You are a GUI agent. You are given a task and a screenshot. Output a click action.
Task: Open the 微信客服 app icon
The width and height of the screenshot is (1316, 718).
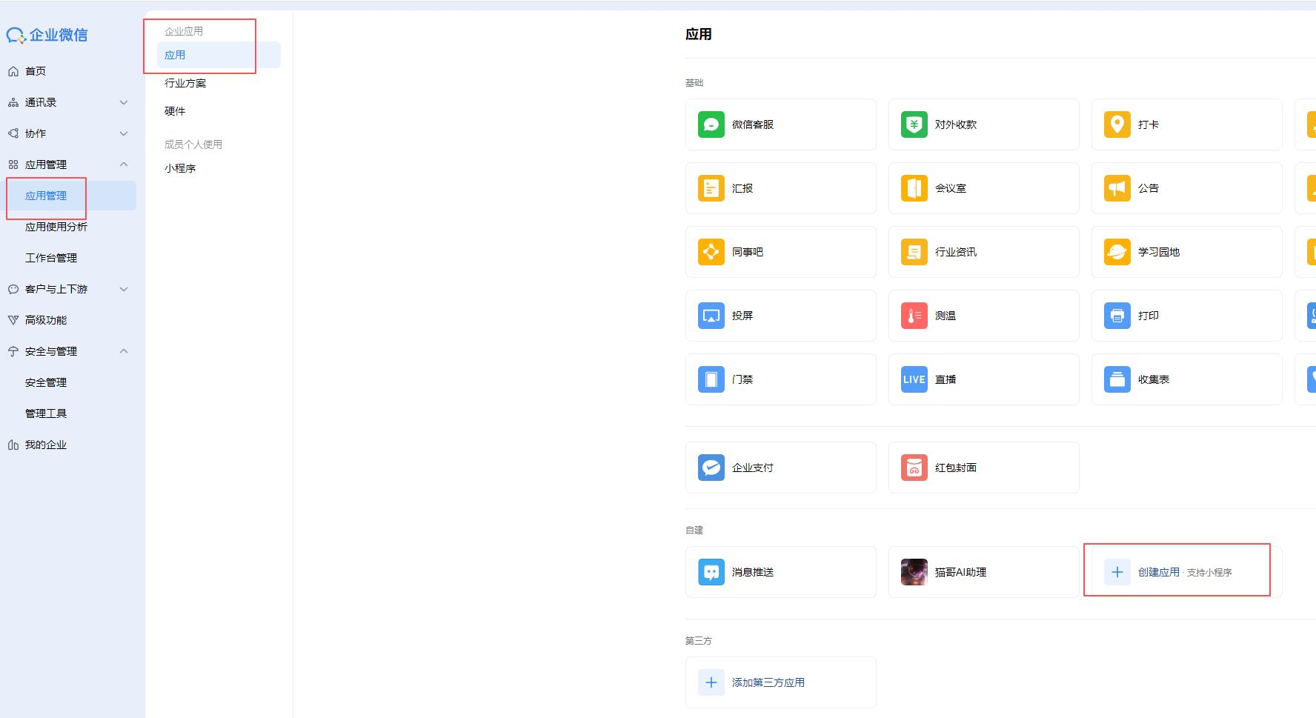click(x=711, y=124)
